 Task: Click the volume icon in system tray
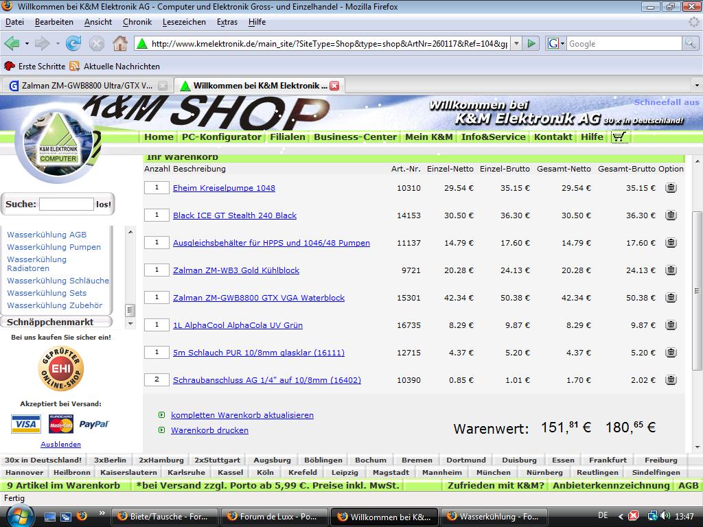click(x=666, y=516)
